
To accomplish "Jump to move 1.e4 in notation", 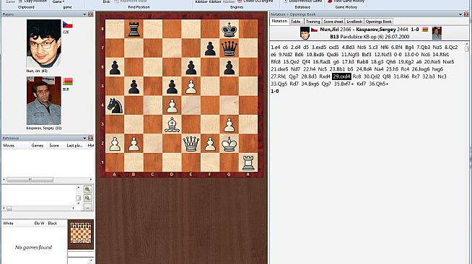I will [x=276, y=47].
